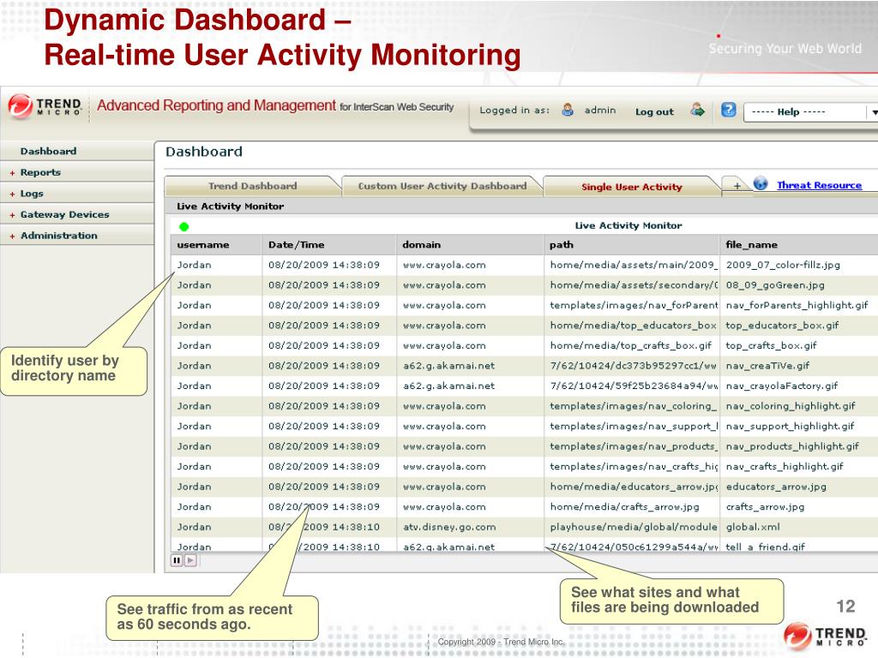The height and width of the screenshot is (658, 878).
Task: Sort by the username column header
Action: tap(216, 244)
